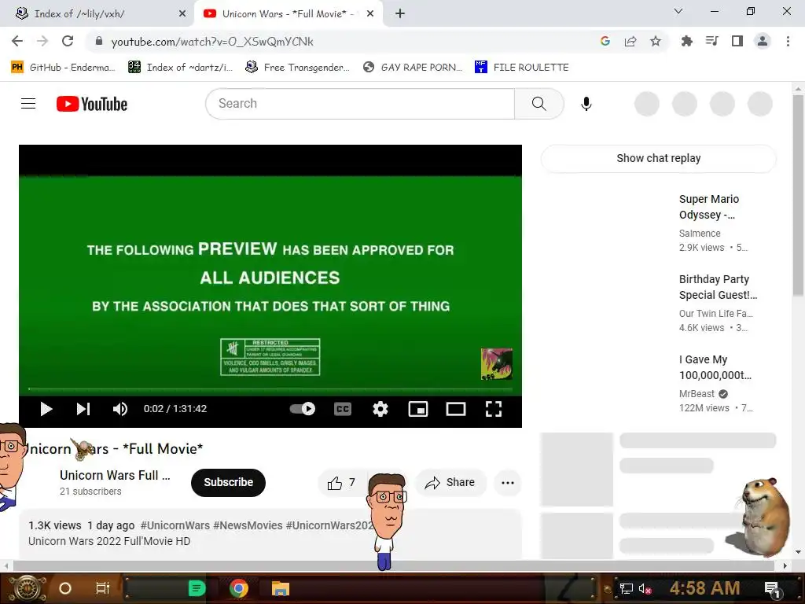Enter fullscreen video mode
This screenshot has width=805, height=604.
tap(494, 409)
